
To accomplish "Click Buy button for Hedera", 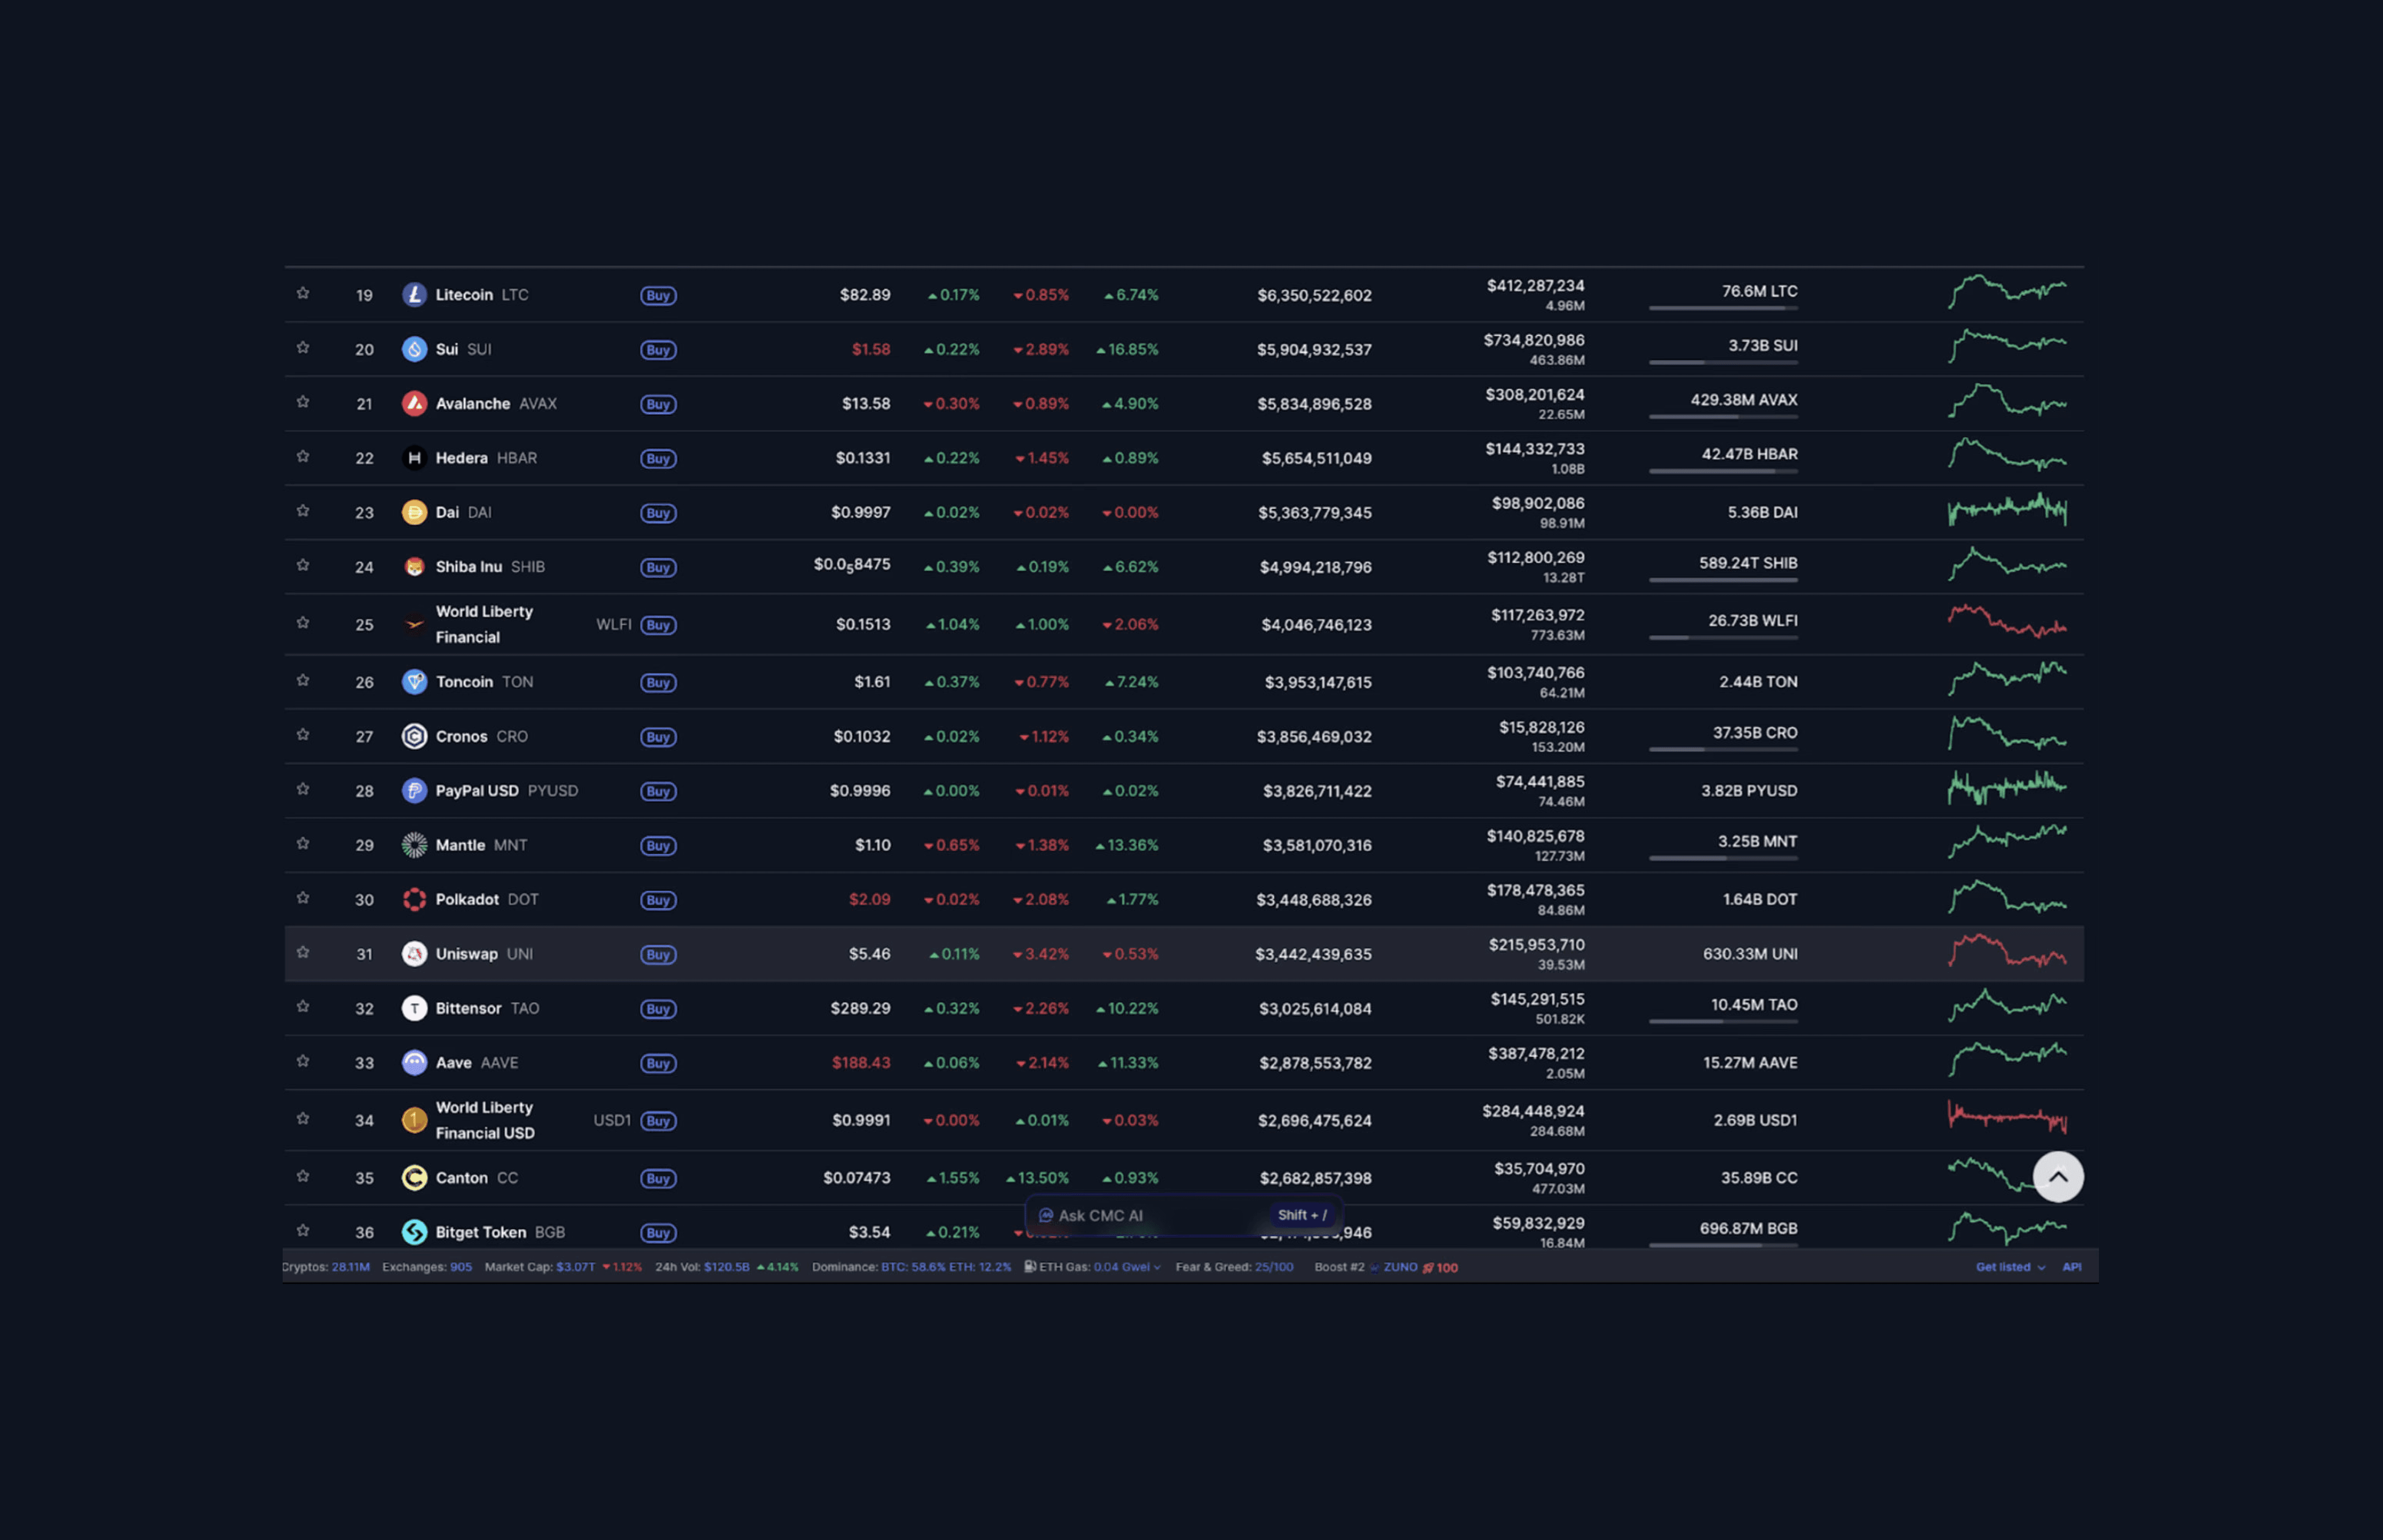I will point(658,459).
